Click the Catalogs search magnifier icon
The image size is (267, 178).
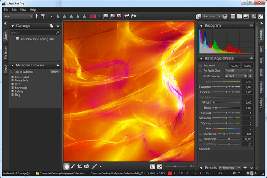coord(58,32)
